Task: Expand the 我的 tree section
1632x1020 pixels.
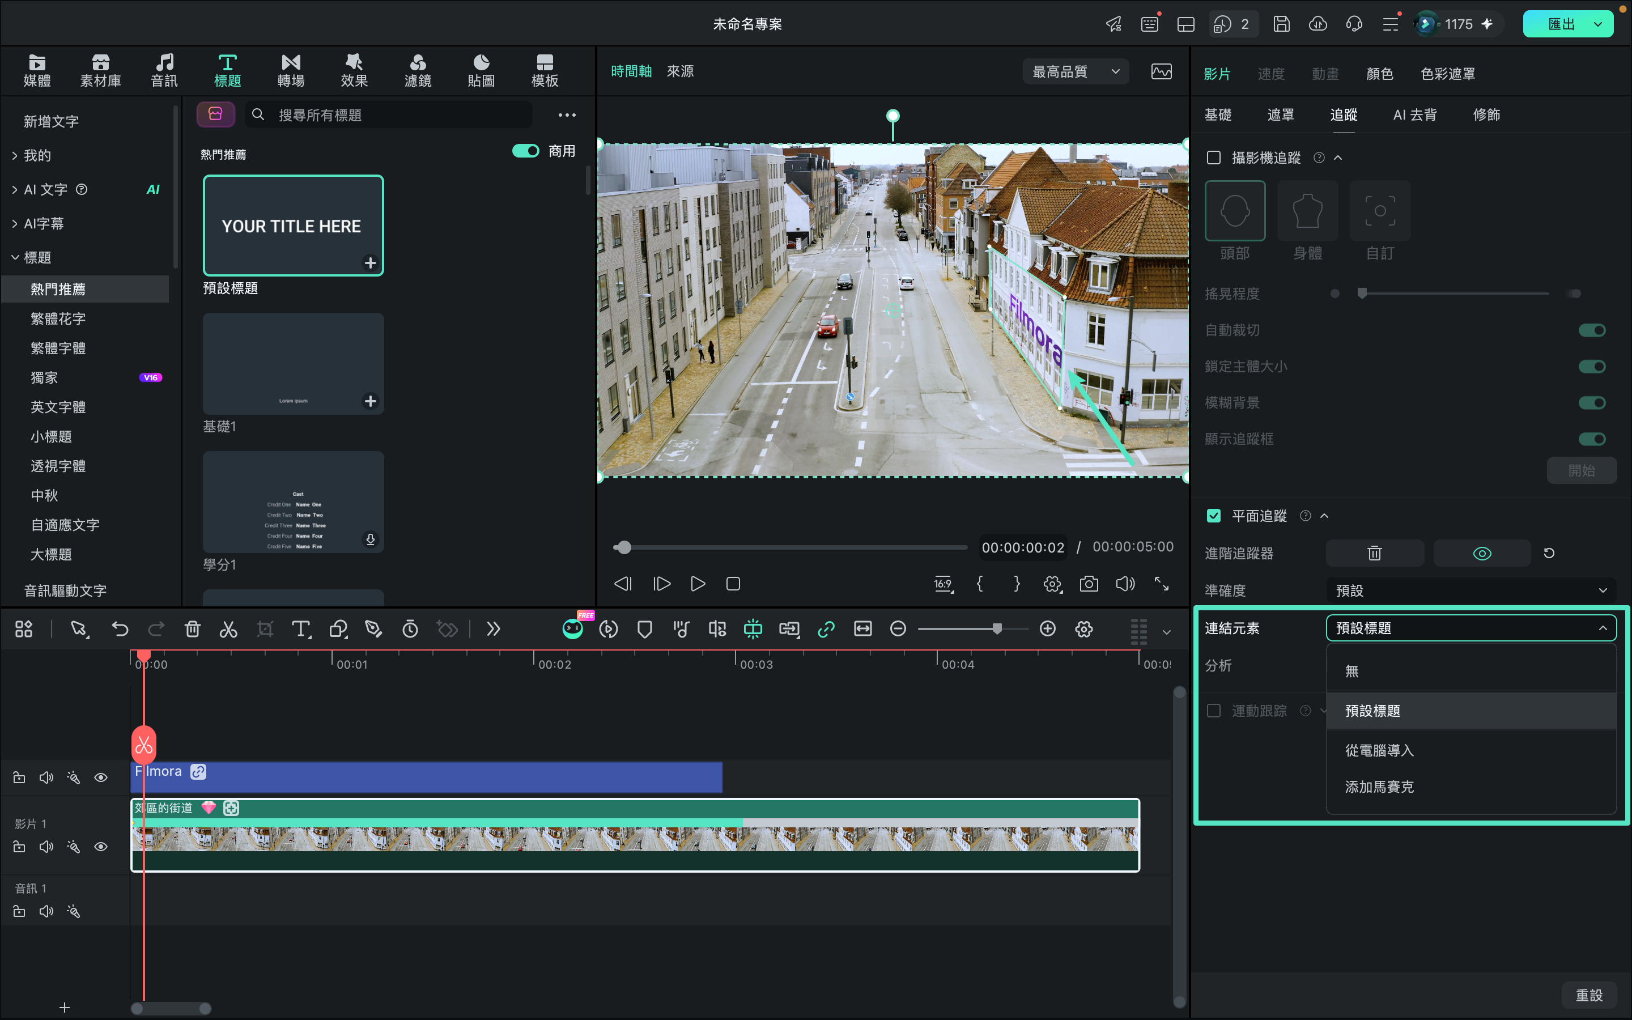Action: 15,156
